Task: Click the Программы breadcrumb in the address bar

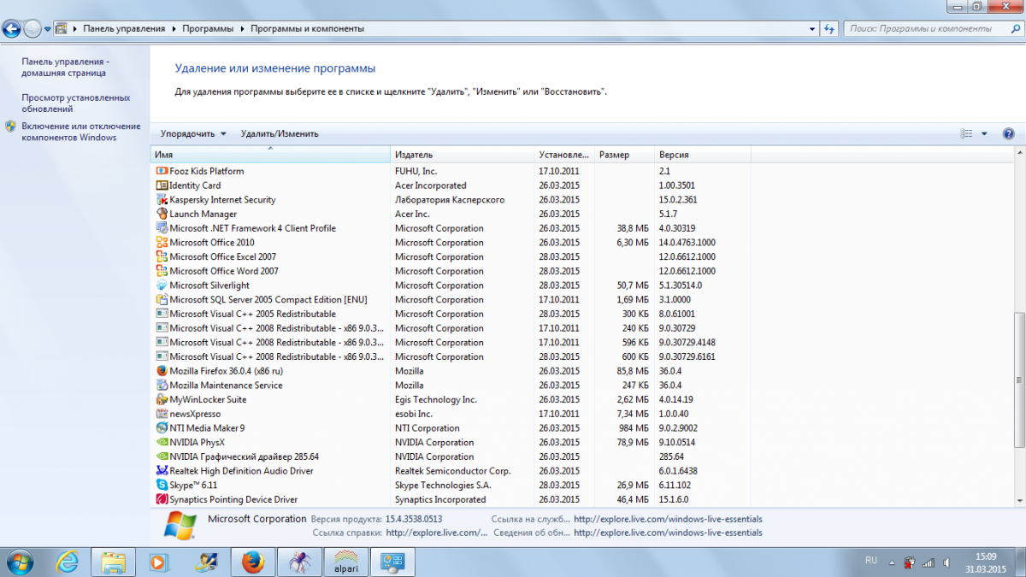Action: [207, 28]
